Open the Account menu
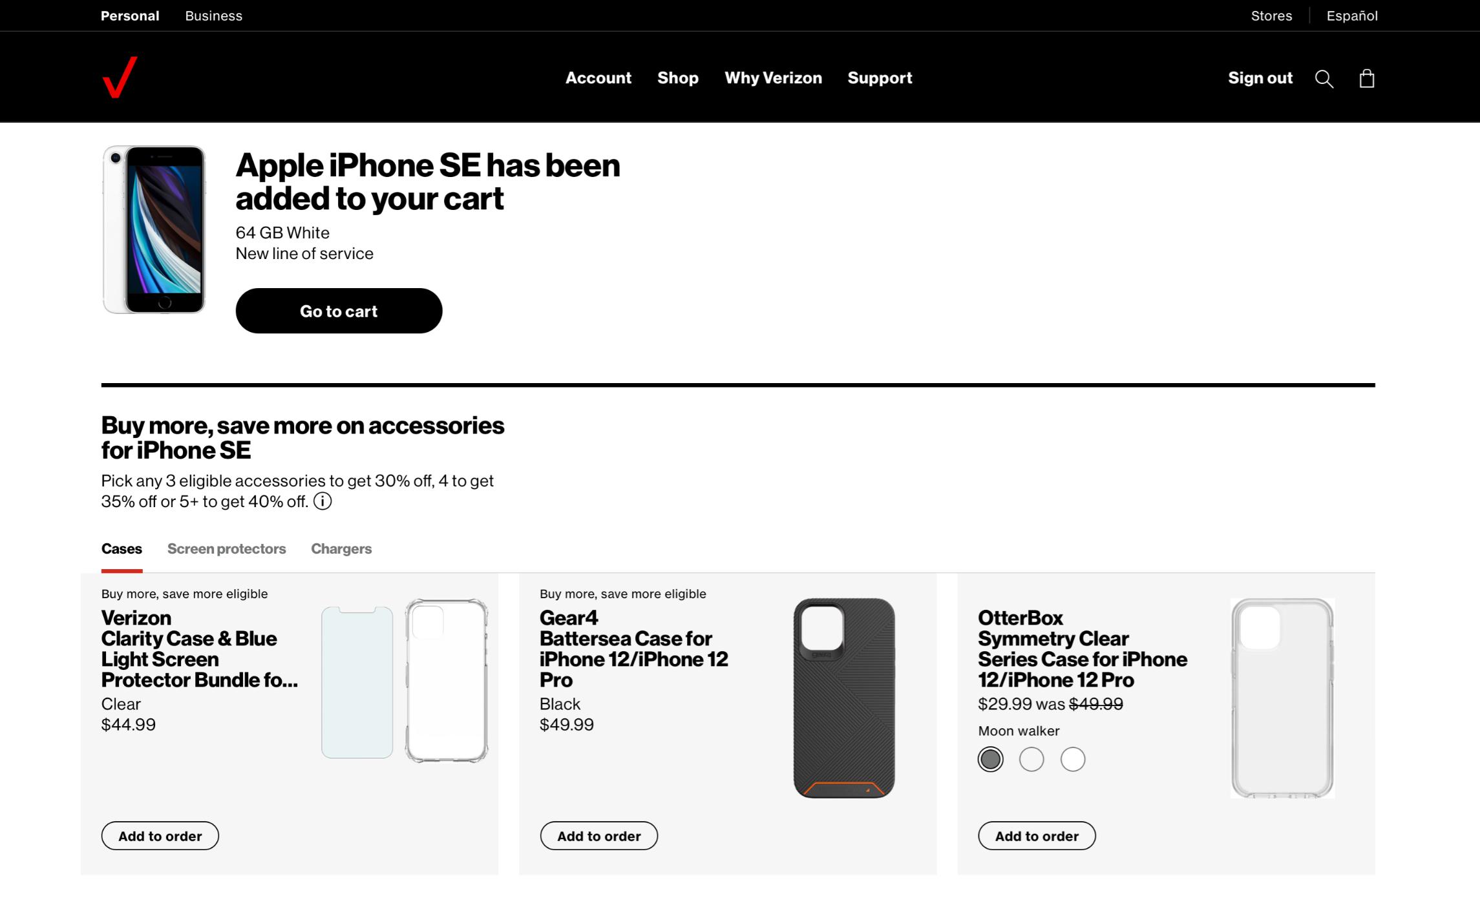Viewport: 1480px width, 907px height. coord(598,78)
